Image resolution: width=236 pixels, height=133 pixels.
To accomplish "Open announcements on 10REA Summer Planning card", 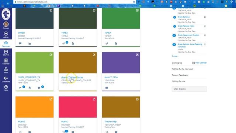I will [x=63, y=44].
